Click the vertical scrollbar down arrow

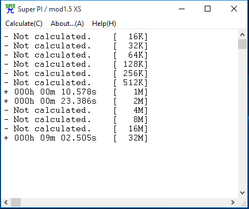pyautogui.click(x=242, y=193)
